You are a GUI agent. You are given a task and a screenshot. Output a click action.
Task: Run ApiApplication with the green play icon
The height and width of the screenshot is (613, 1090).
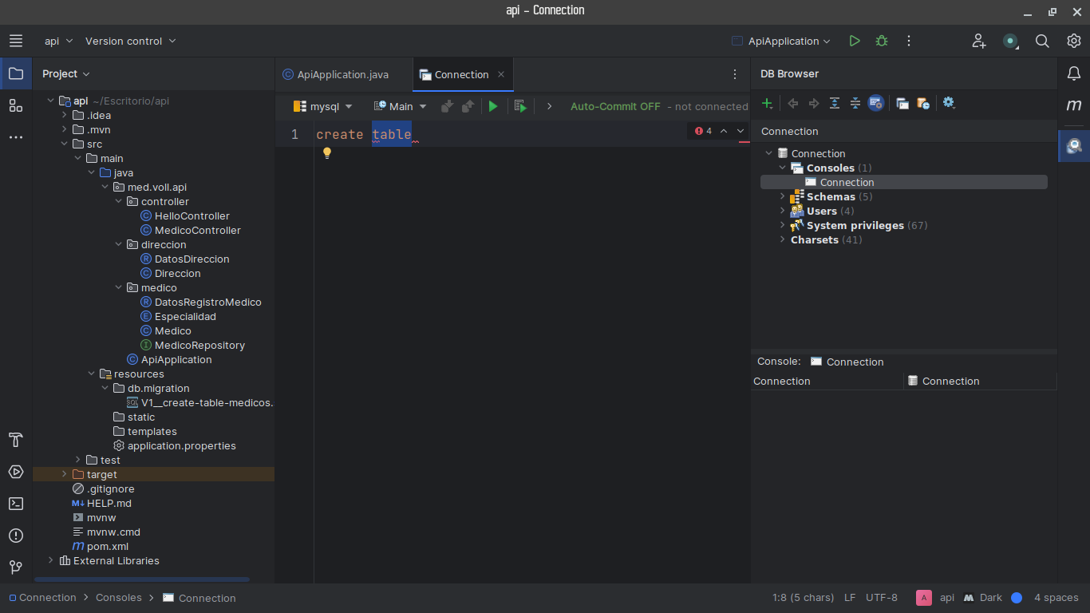click(x=855, y=41)
